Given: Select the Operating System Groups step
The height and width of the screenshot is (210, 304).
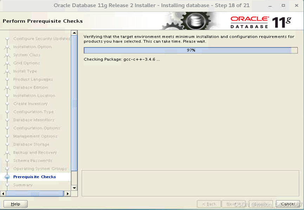Looking at the screenshot, I should click(x=40, y=169).
